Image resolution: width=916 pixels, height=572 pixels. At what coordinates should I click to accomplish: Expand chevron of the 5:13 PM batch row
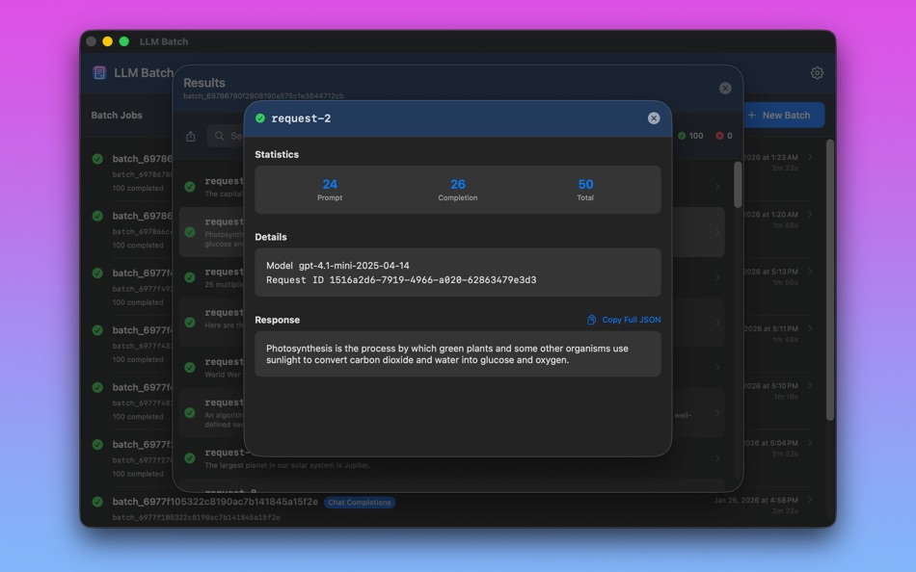click(810, 272)
